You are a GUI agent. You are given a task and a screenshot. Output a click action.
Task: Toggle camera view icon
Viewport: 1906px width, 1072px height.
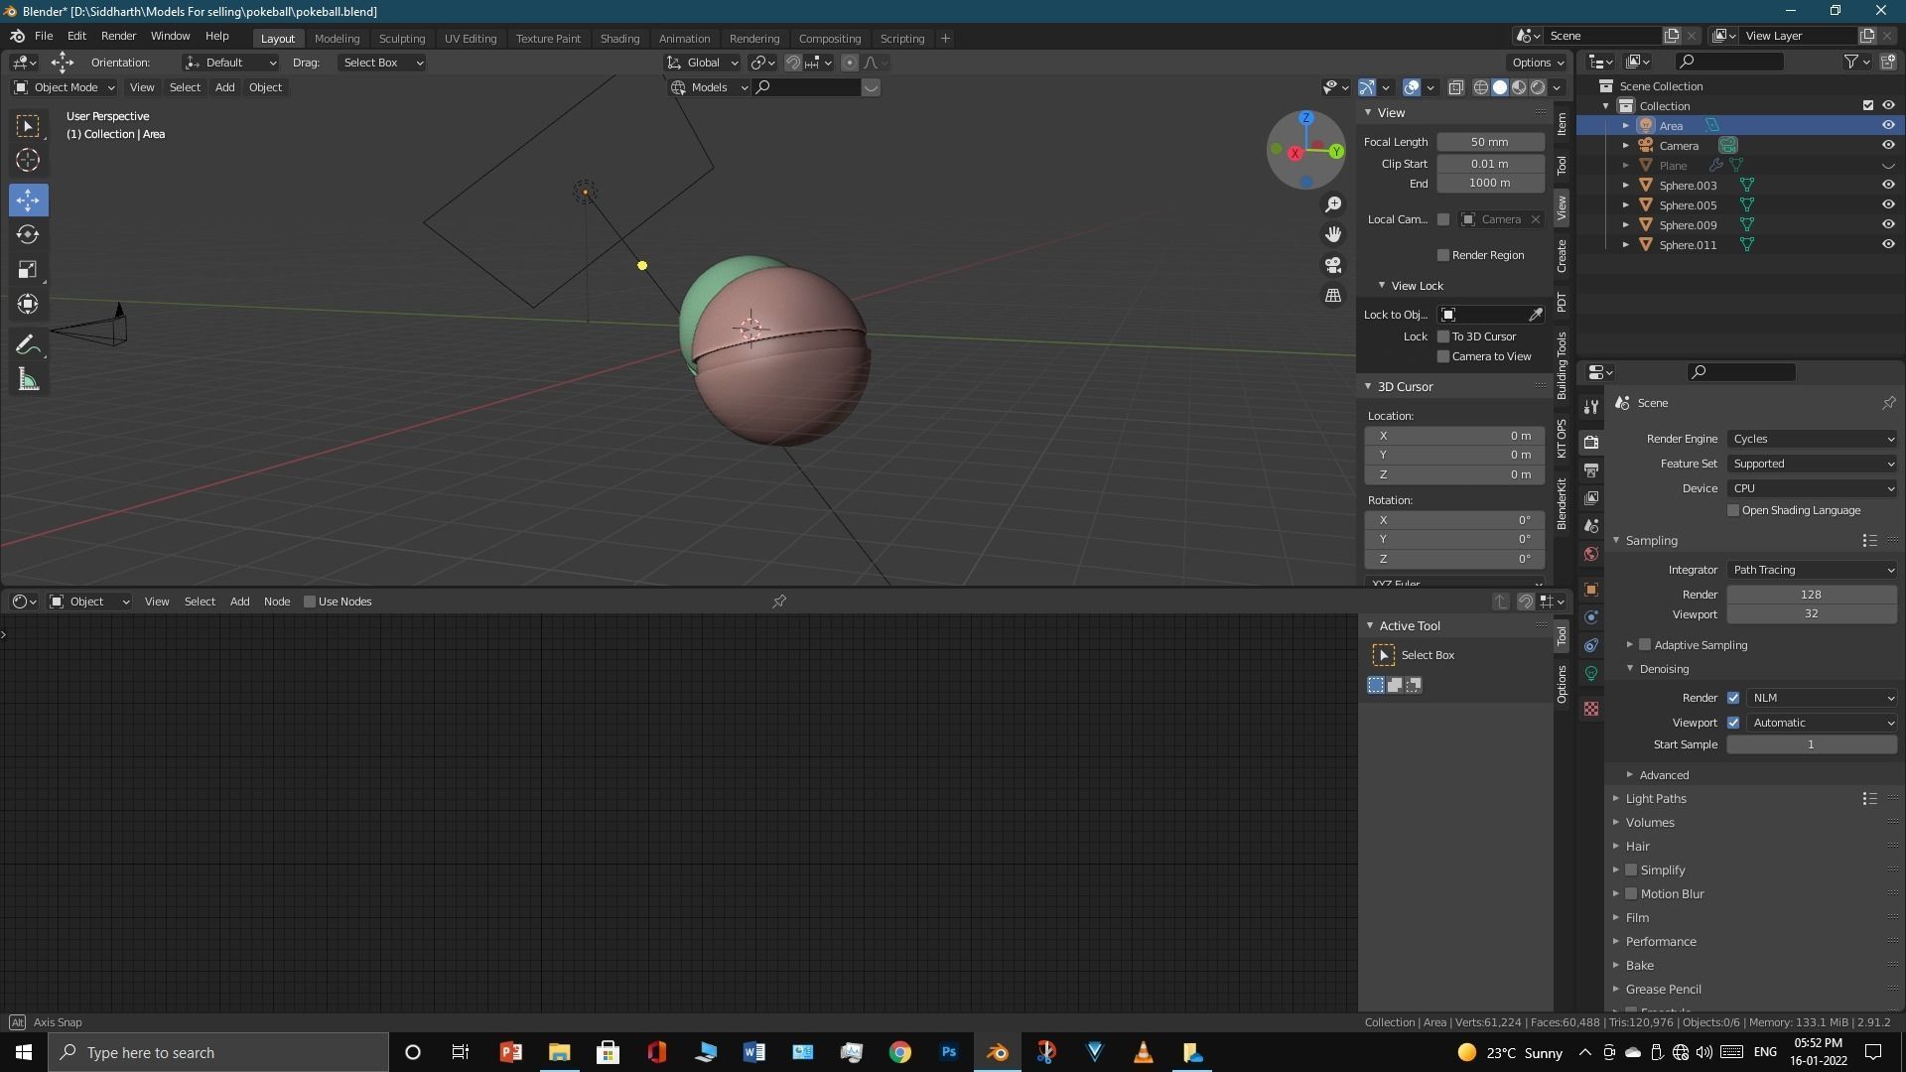tap(1333, 265)
